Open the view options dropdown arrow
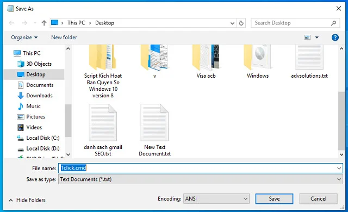The image size is (348, 212). 317,38
